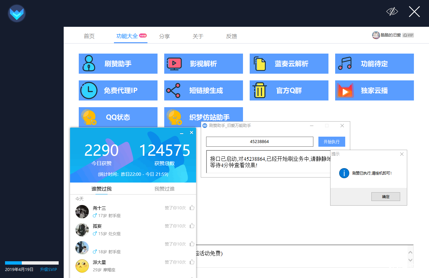Minimize the 刷赞助手 window
This screenshot has height=278, width=429.
point(312,126)
